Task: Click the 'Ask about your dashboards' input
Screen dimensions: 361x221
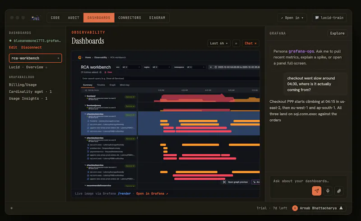Action: tap(301, 181)
